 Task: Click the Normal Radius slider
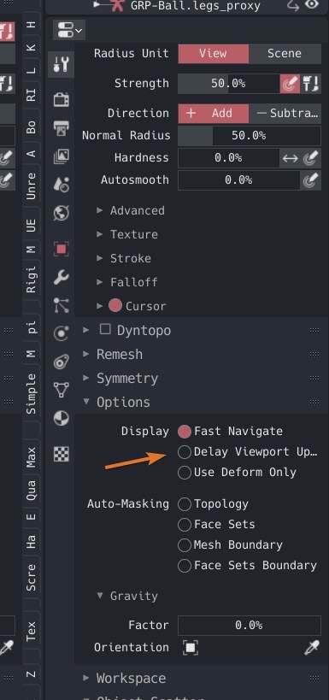(249, 135)
